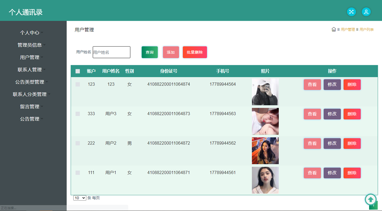
Task: Open the photo thumbnail of 用户2
Action: tap(265, 151)
